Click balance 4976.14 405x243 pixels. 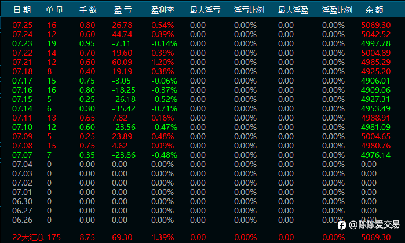point(376,155)
